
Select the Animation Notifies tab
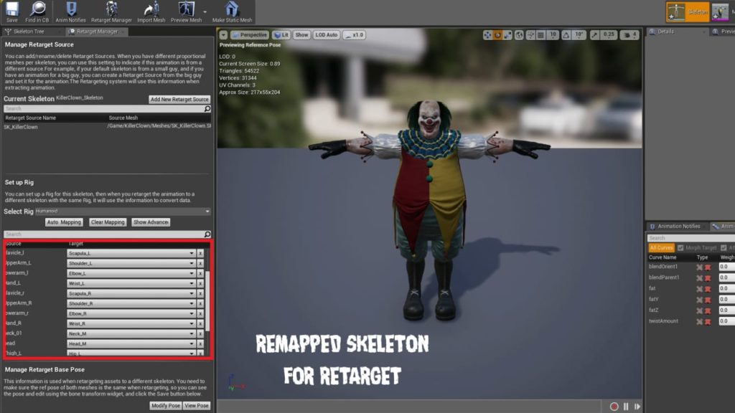(679, 227)
